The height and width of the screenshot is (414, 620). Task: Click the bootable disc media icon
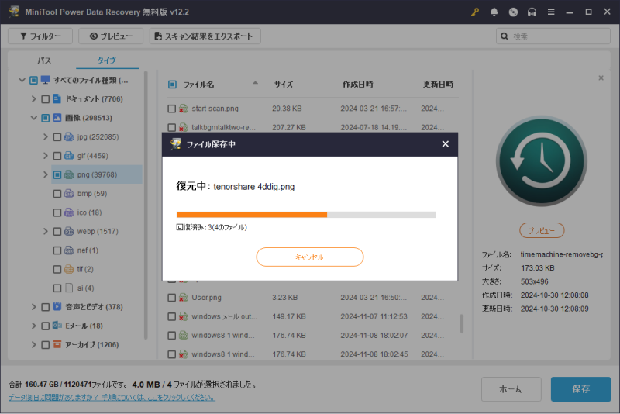[x=513, y=12]
